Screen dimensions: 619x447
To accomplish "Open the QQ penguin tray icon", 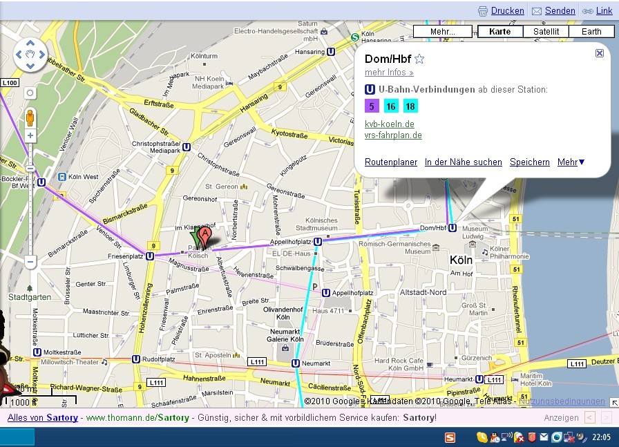I will 494,437.
